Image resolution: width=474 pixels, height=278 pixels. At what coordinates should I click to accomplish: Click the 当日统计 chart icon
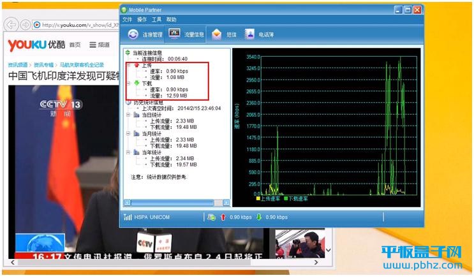click(137, 115)
